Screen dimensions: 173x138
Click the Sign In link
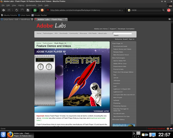(132, 39)
